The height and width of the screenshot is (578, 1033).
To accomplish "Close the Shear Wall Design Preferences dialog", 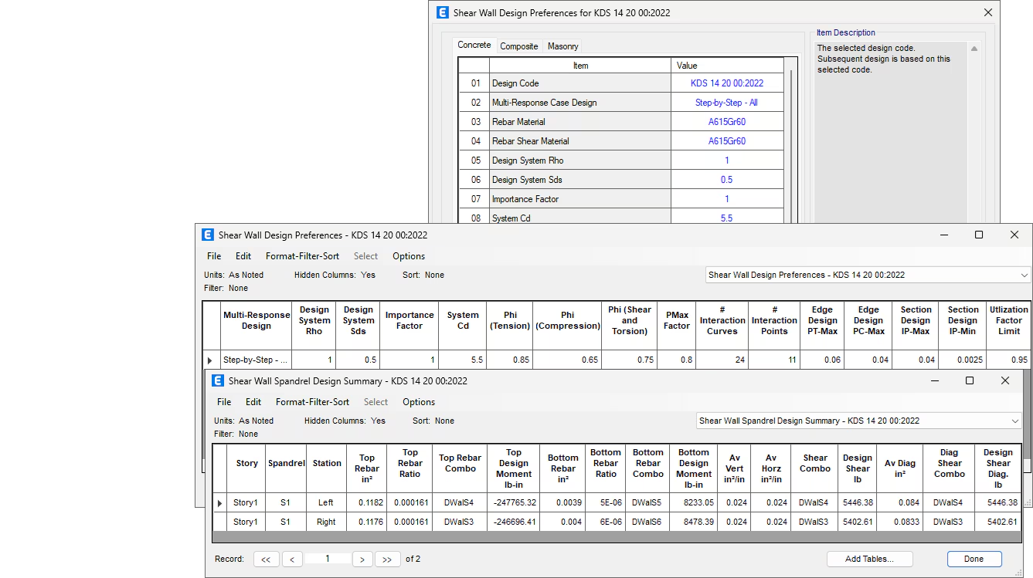I will pos(987,12).
